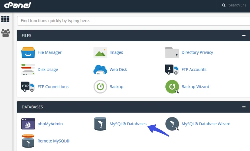Open the Web Disk cloud icon
Viewport: 250px width, 151px height.
100,70
